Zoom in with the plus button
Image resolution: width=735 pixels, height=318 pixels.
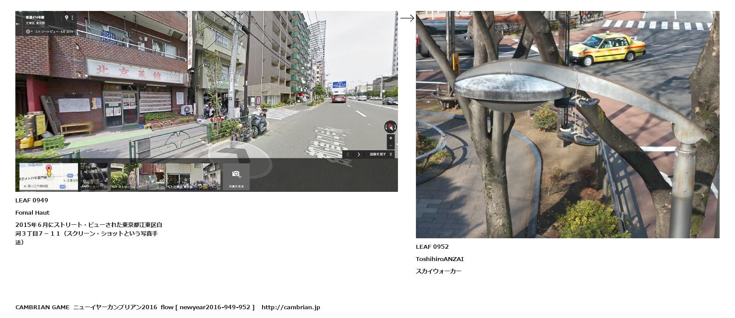tap(391, 138)
